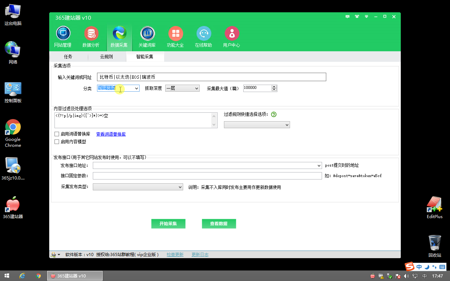Open the title bar dropdown menu icon
The image size is (450, 281).
click(x=366, y=17)
